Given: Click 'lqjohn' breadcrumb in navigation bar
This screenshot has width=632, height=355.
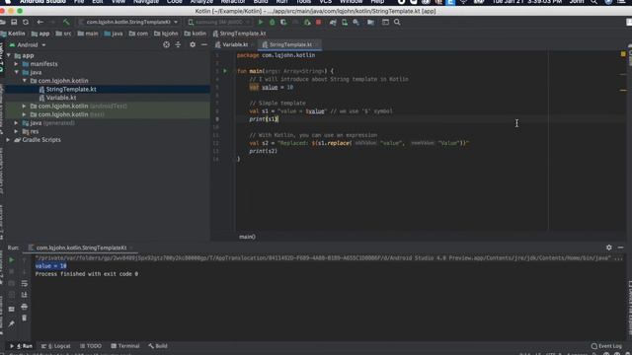Looking at the screenshot, I should [166, 34].
